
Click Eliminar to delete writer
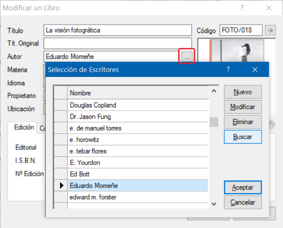click(243, 122)
